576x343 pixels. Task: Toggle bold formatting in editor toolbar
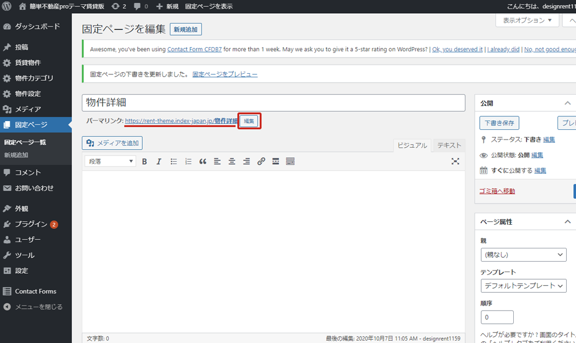[145, 161]
